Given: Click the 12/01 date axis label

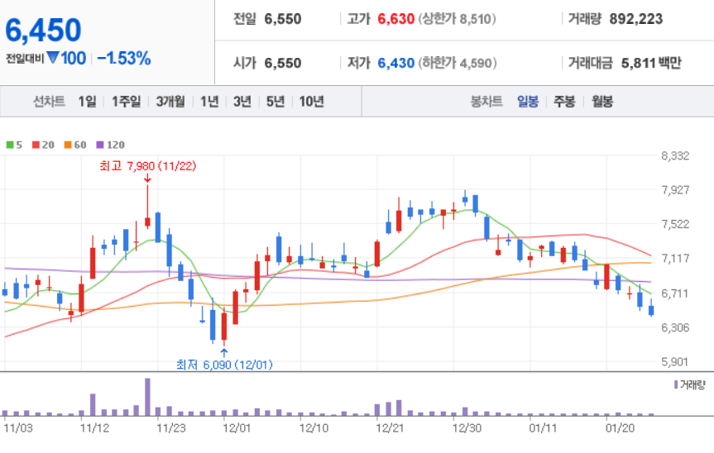Looking at the screenshot, I should click(x=237, y=428).
